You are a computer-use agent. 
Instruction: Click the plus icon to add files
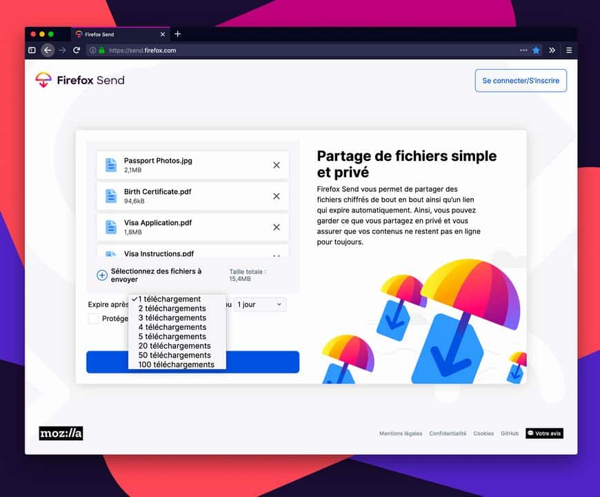point(102,275)
